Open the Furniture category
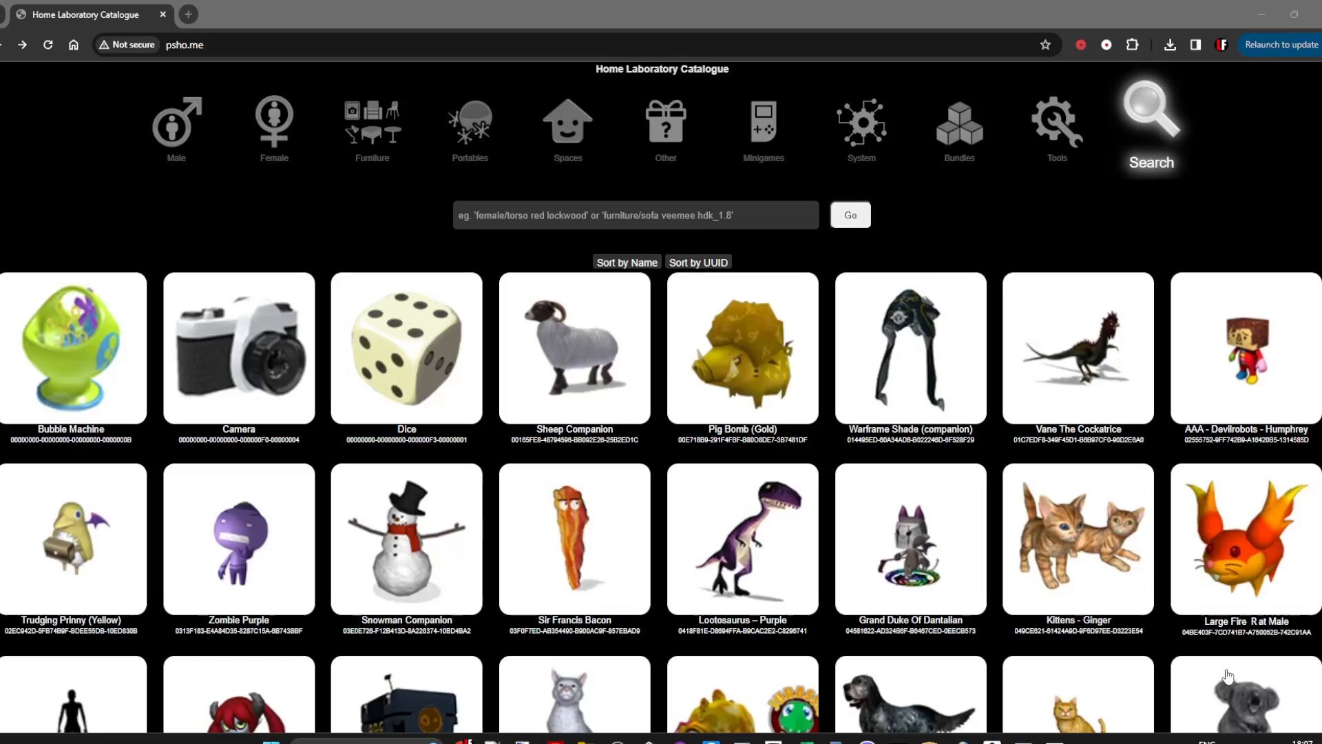Image resolution: width=1322 pixels, height=744 pixels. [371, 127]
